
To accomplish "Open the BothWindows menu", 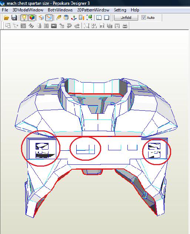I will (x=60, y=10).
